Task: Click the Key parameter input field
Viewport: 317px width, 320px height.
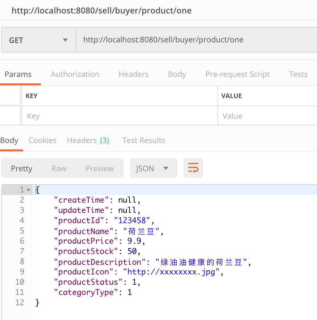Action: click(119, 116)
